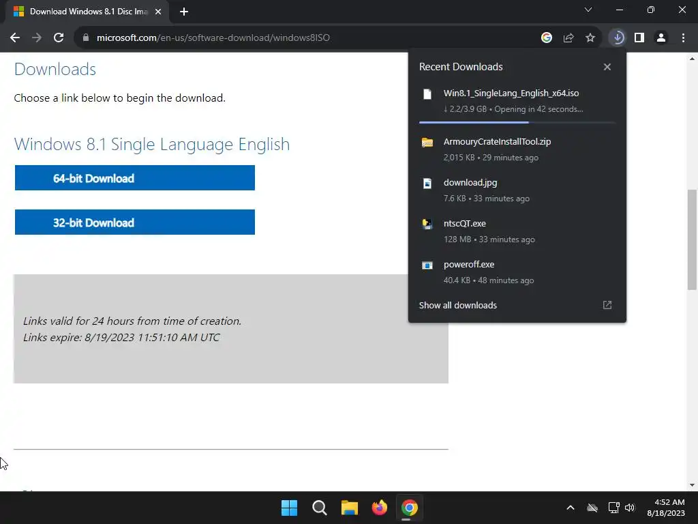Image resolution: width=698 pixels, height=524 pixels.
Task: Click Show all downloads
Action: tap(457, 305)
